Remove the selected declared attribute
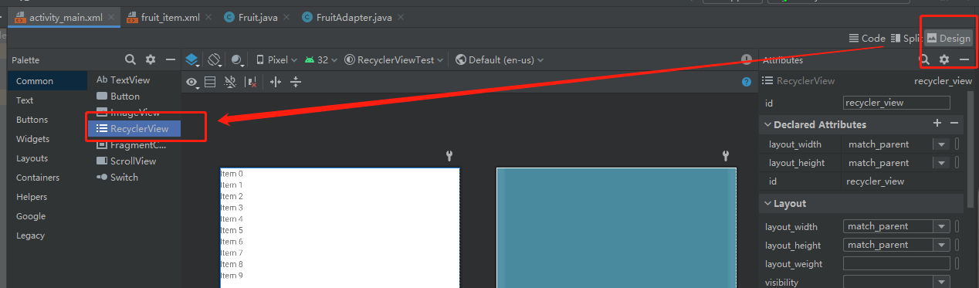Viewport: 979px width, 288px height. (954, 124)
